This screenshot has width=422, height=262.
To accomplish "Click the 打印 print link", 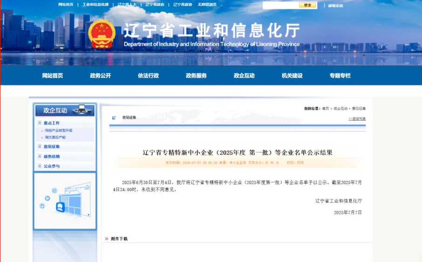I will tap(300, 163).
